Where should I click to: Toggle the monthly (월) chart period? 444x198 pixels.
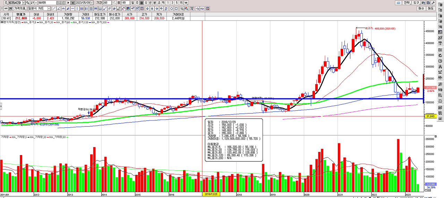[x=142, y=3]
